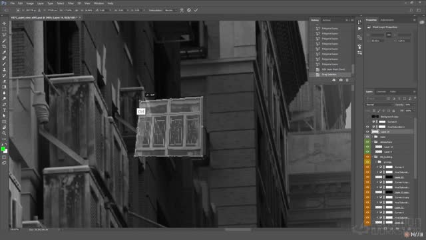
Task: Click the foreground green color swatch
Action: point(3,149)
